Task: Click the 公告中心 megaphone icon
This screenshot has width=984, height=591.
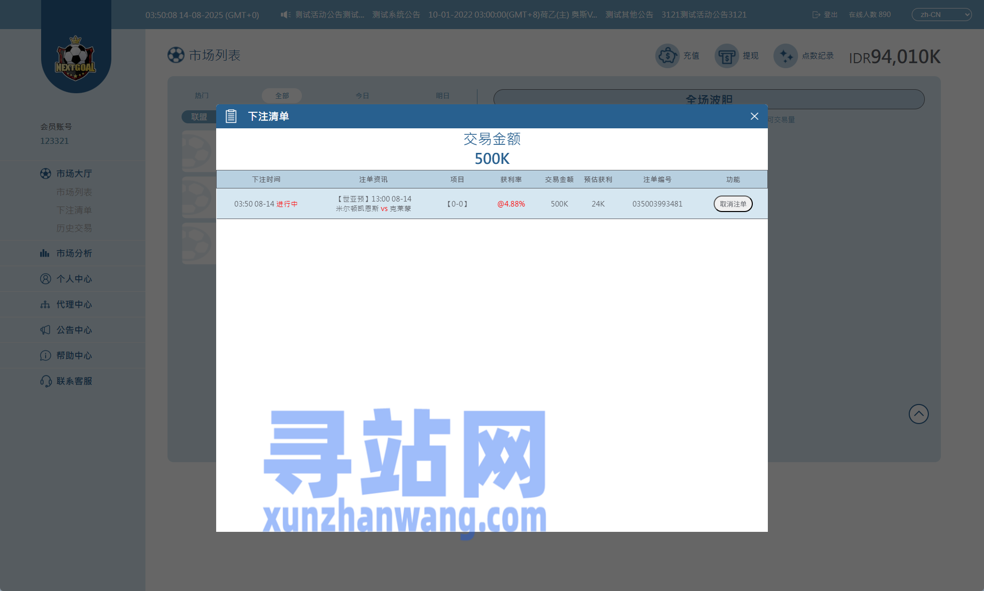Action: coord(45,330)
